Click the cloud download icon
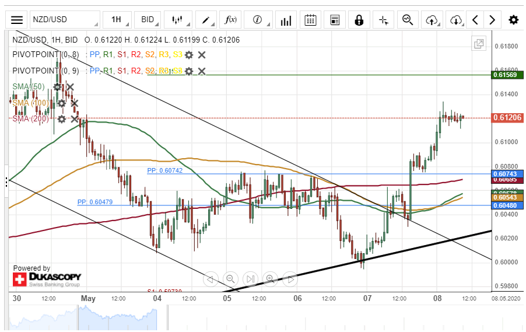 (456, 20)
